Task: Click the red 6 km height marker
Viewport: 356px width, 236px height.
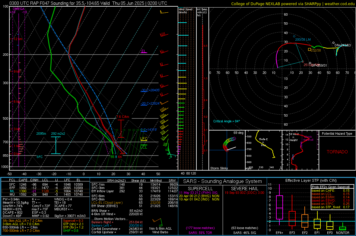Action: tap(17, 102)
